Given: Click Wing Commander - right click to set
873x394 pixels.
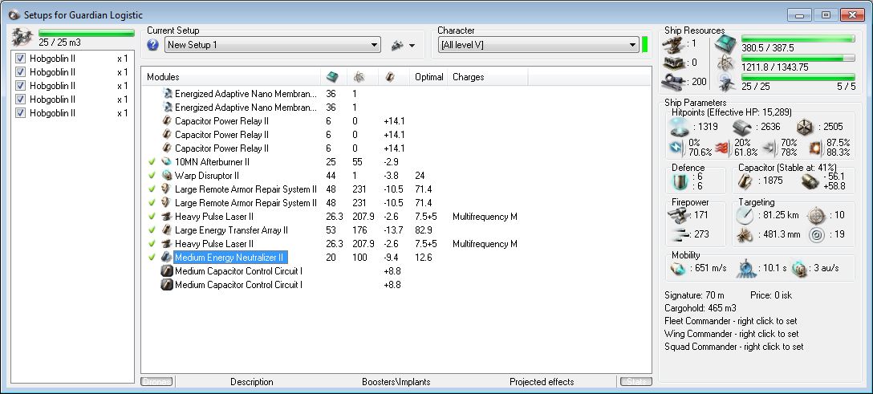Looking at the screenshot, I should tap(732, 334).
